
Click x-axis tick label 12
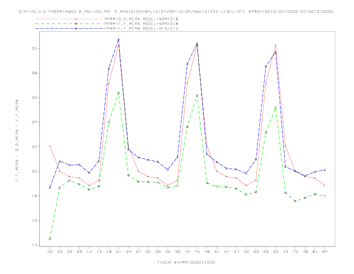[89, 252]
